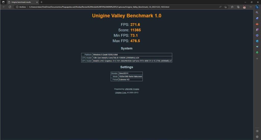Open the Shopping tag icon in sidebar

coord(257,18)
